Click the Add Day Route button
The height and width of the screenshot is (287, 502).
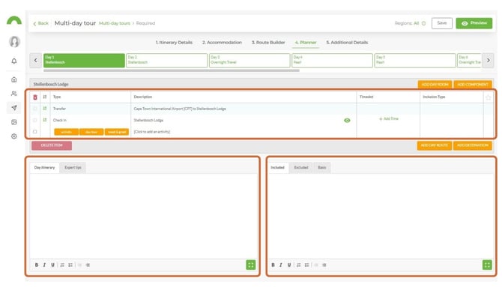tap(434, 145)
